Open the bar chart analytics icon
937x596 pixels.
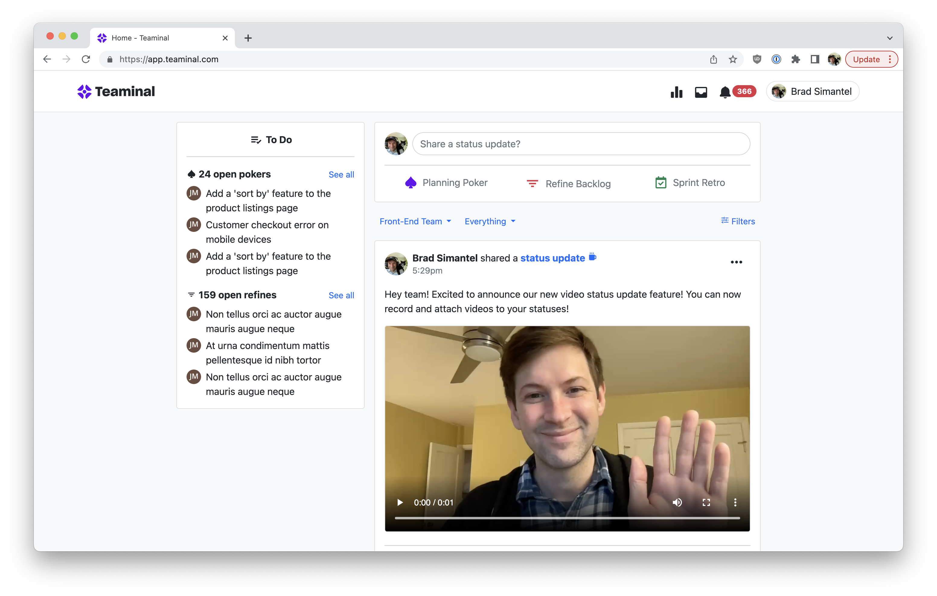pyautogui.click(x=676, y=92)
